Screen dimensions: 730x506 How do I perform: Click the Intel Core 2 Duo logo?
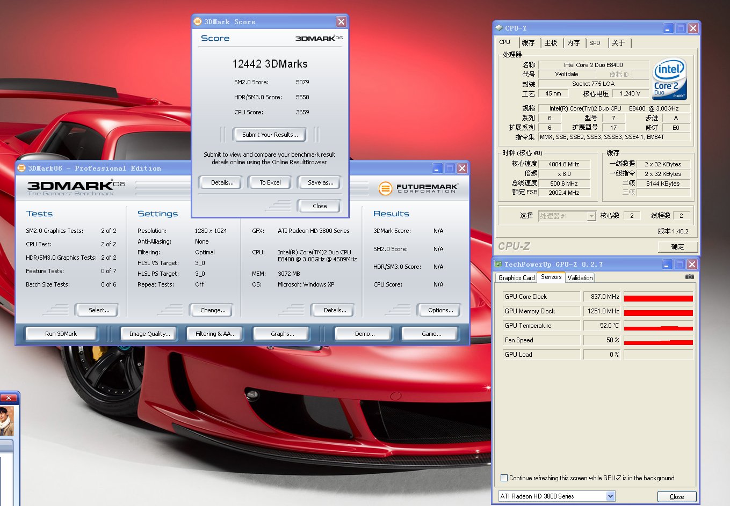670,79
